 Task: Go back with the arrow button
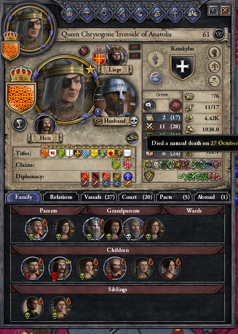pos(213,10)
